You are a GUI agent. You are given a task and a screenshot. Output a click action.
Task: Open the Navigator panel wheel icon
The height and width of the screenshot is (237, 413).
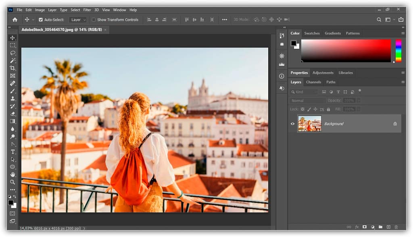click(282, 56)
